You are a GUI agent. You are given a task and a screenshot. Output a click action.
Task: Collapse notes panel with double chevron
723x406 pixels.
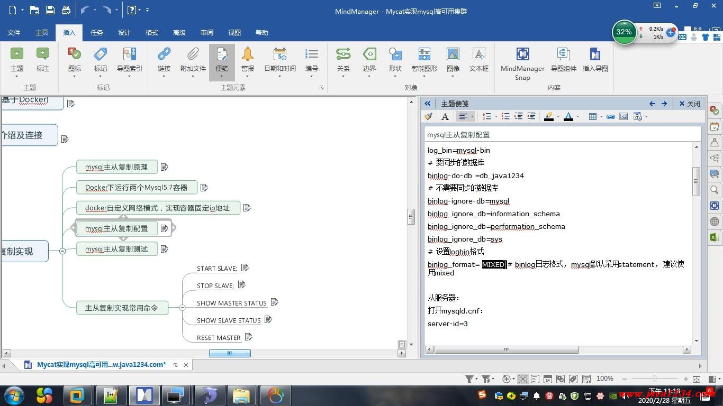click(428, 104)
